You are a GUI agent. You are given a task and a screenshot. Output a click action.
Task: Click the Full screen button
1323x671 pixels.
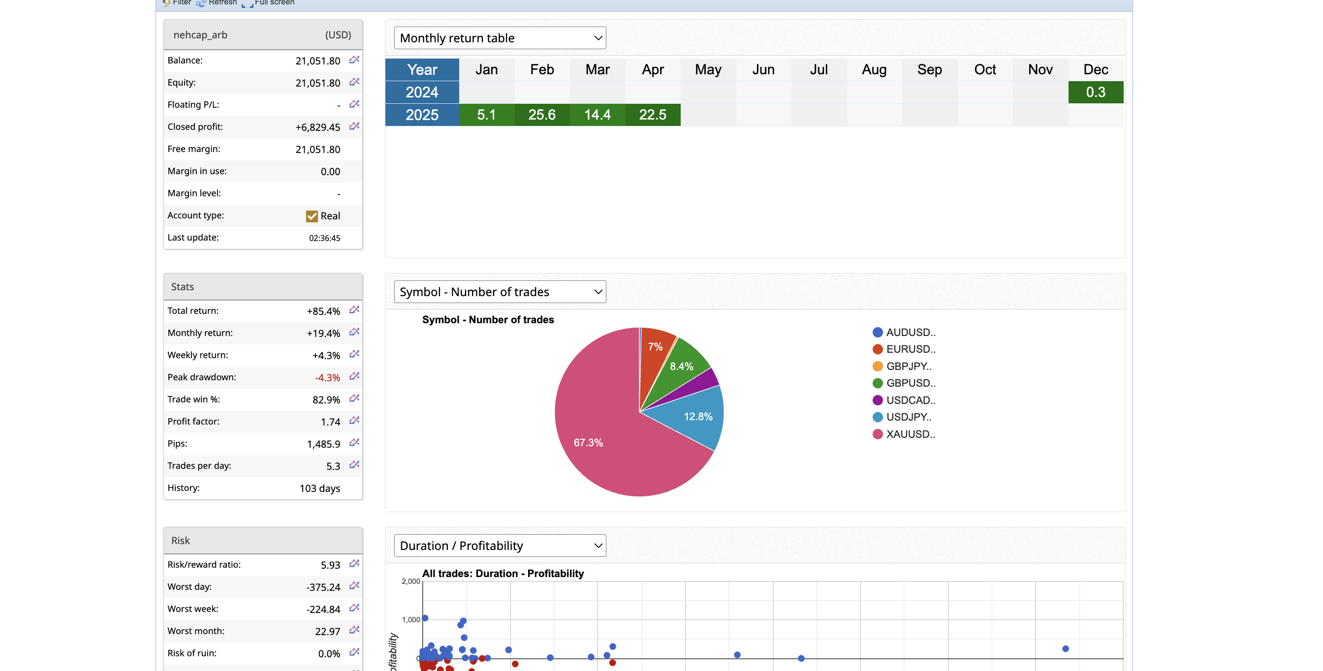[269, 3]
